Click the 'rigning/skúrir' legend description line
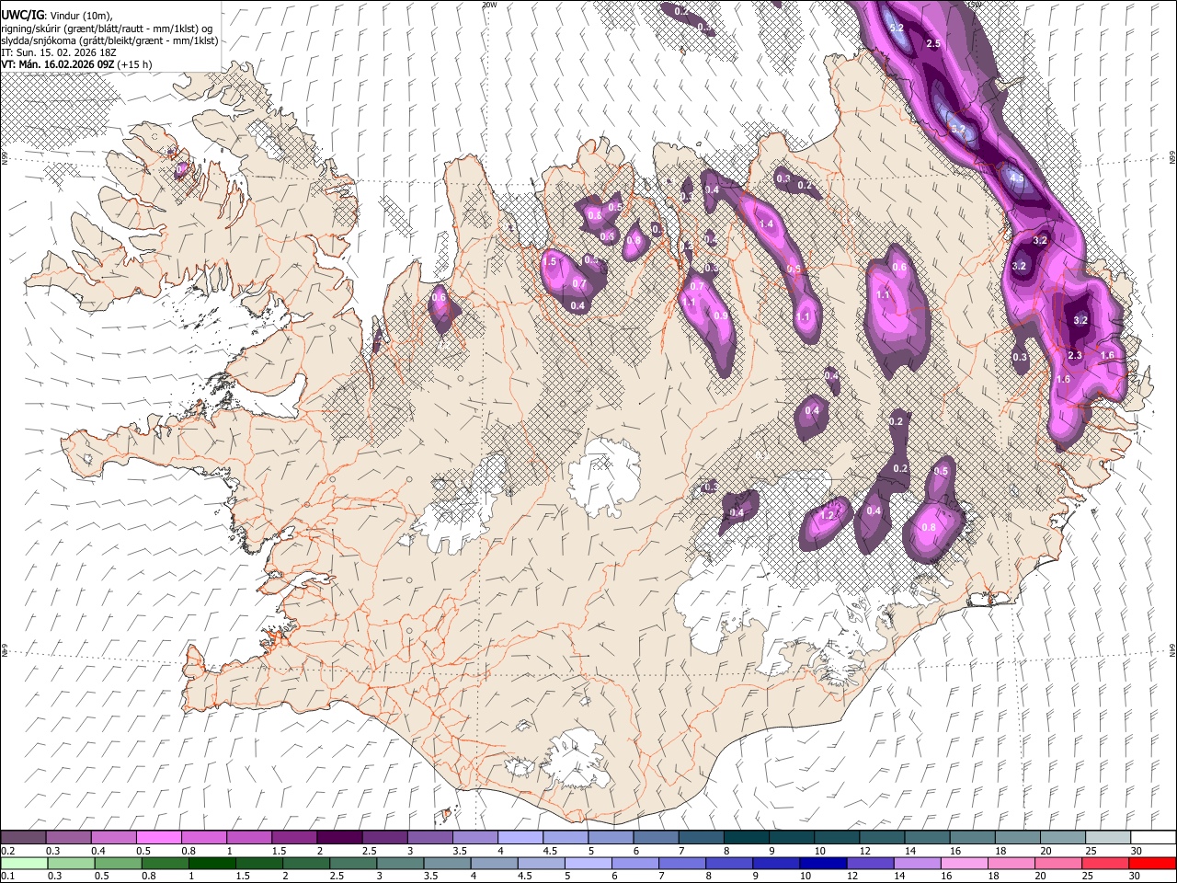1177x883 pixels. [107, 28]
